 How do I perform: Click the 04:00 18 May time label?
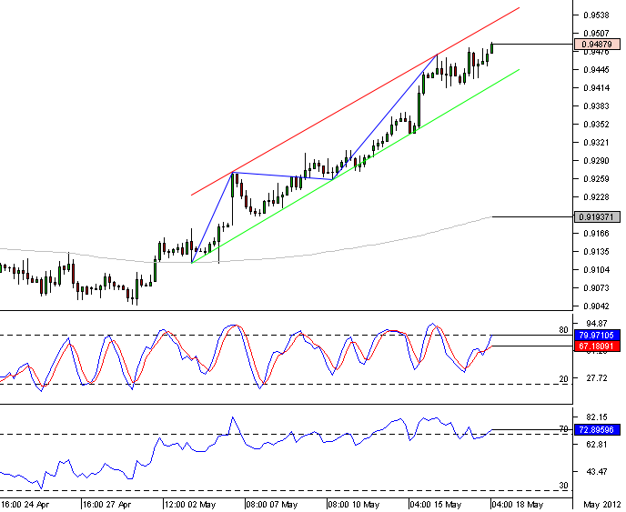pos(518,505)
